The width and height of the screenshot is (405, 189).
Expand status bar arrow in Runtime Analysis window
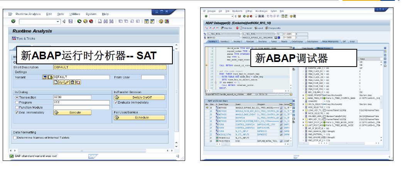coord(177,156)
